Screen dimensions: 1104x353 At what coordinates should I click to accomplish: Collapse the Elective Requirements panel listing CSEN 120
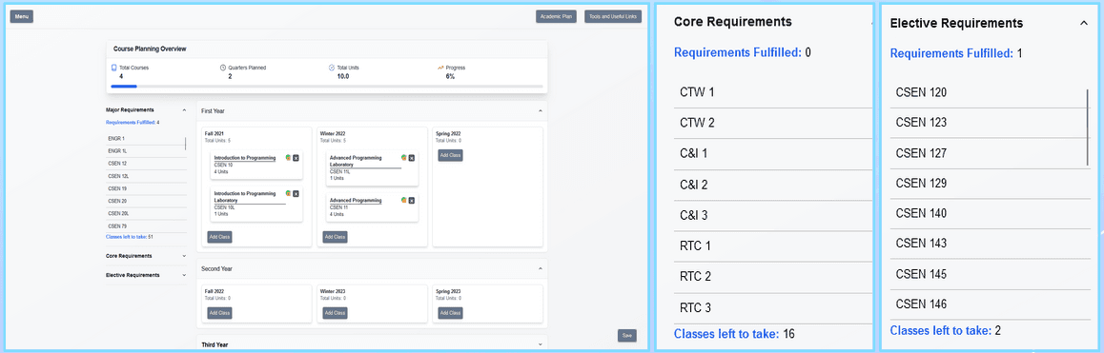click(1084, 23)
